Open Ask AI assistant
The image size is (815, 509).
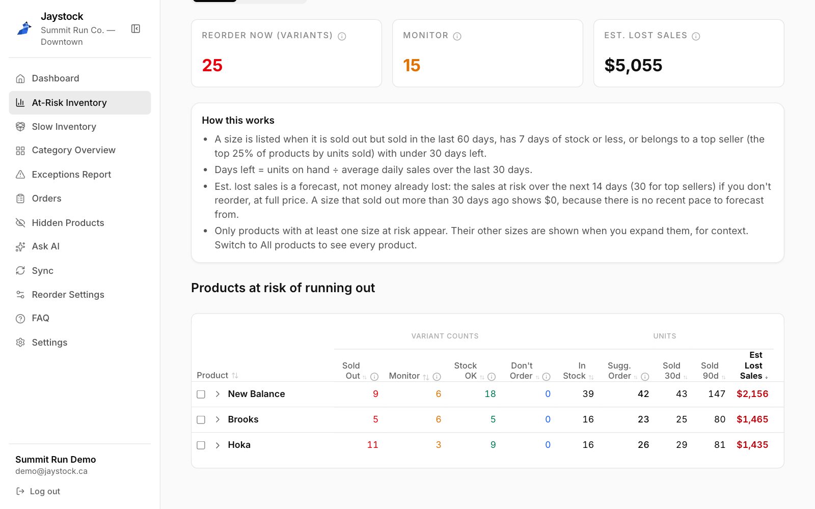tap(80, 246)
